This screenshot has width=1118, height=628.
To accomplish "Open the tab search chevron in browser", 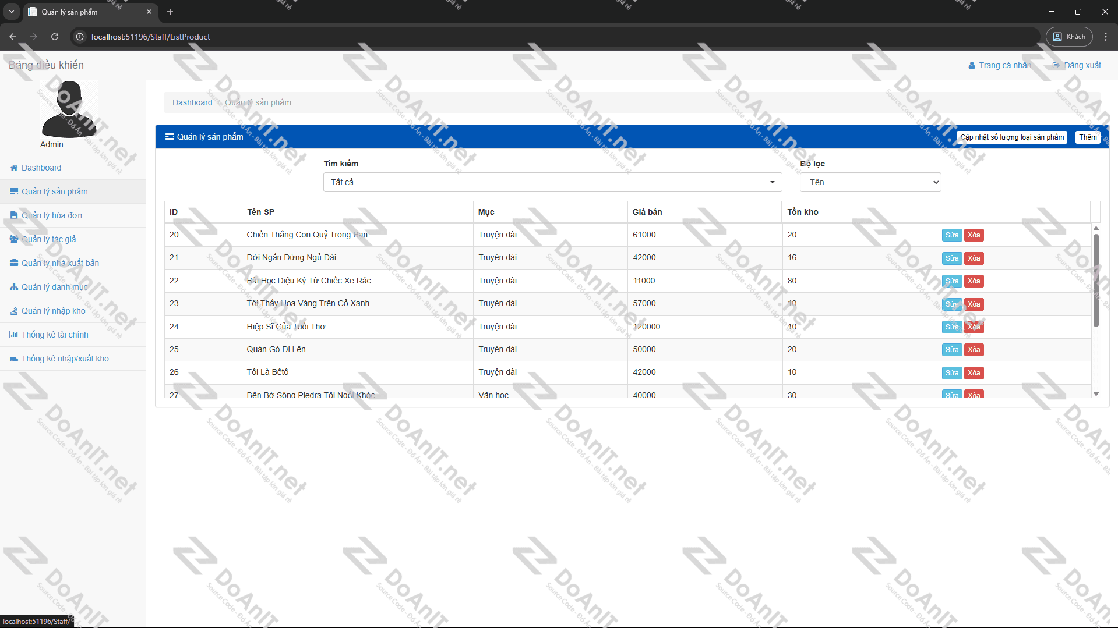I will 12,12.
